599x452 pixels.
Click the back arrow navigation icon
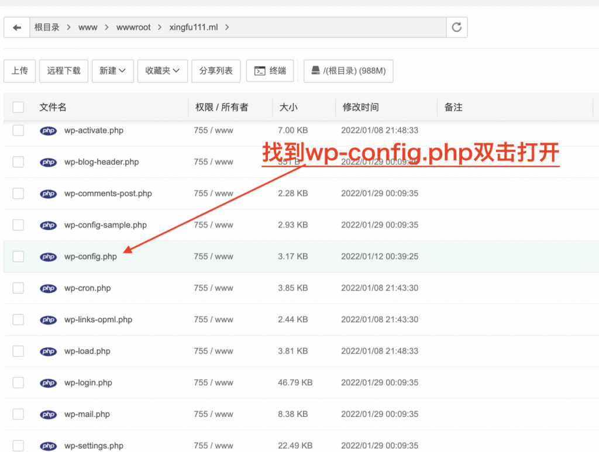click(16, 27)
